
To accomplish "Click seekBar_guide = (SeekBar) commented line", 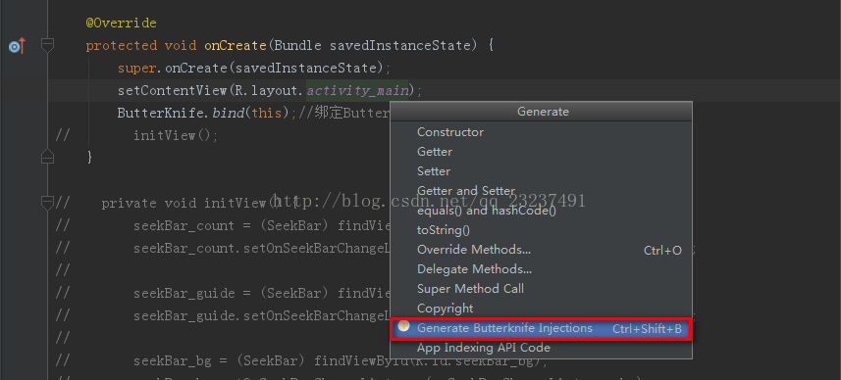I will pyautogui.click(x=261, y=293).
